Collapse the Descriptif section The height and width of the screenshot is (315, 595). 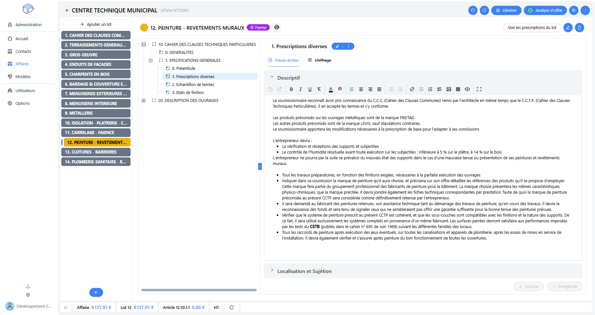(272, 77)
